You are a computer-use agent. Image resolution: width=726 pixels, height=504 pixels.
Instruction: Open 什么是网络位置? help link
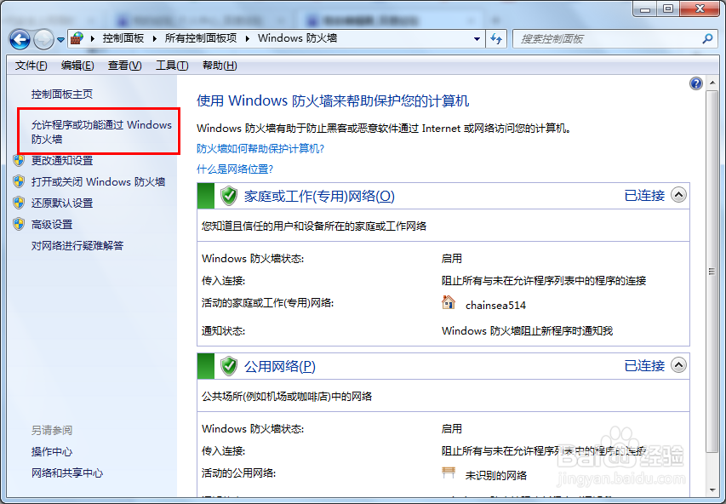click(235, 169)
